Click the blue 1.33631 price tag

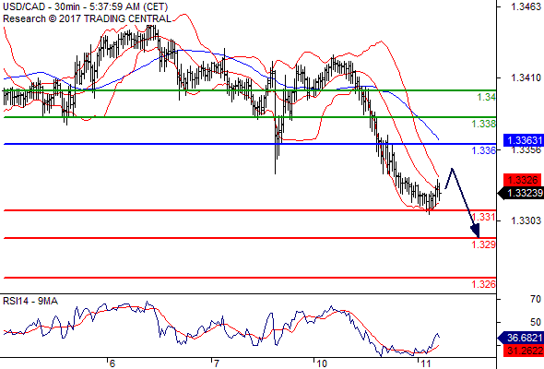(x=523, y=140)
